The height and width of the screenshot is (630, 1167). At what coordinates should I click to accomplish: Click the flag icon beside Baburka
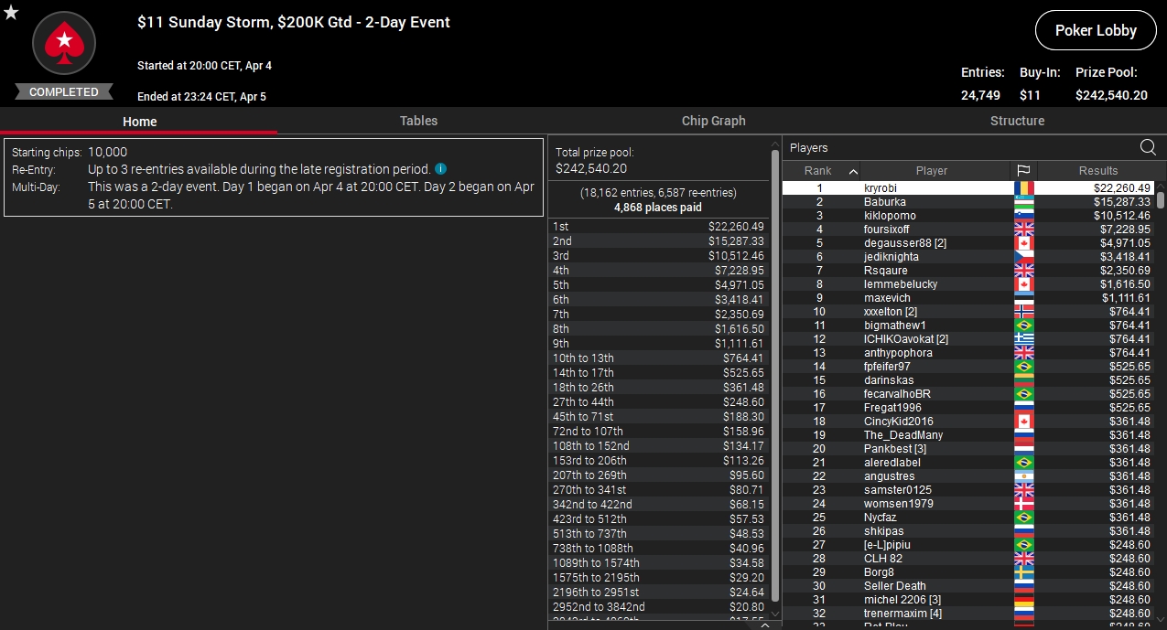(x=1023, y=202)
